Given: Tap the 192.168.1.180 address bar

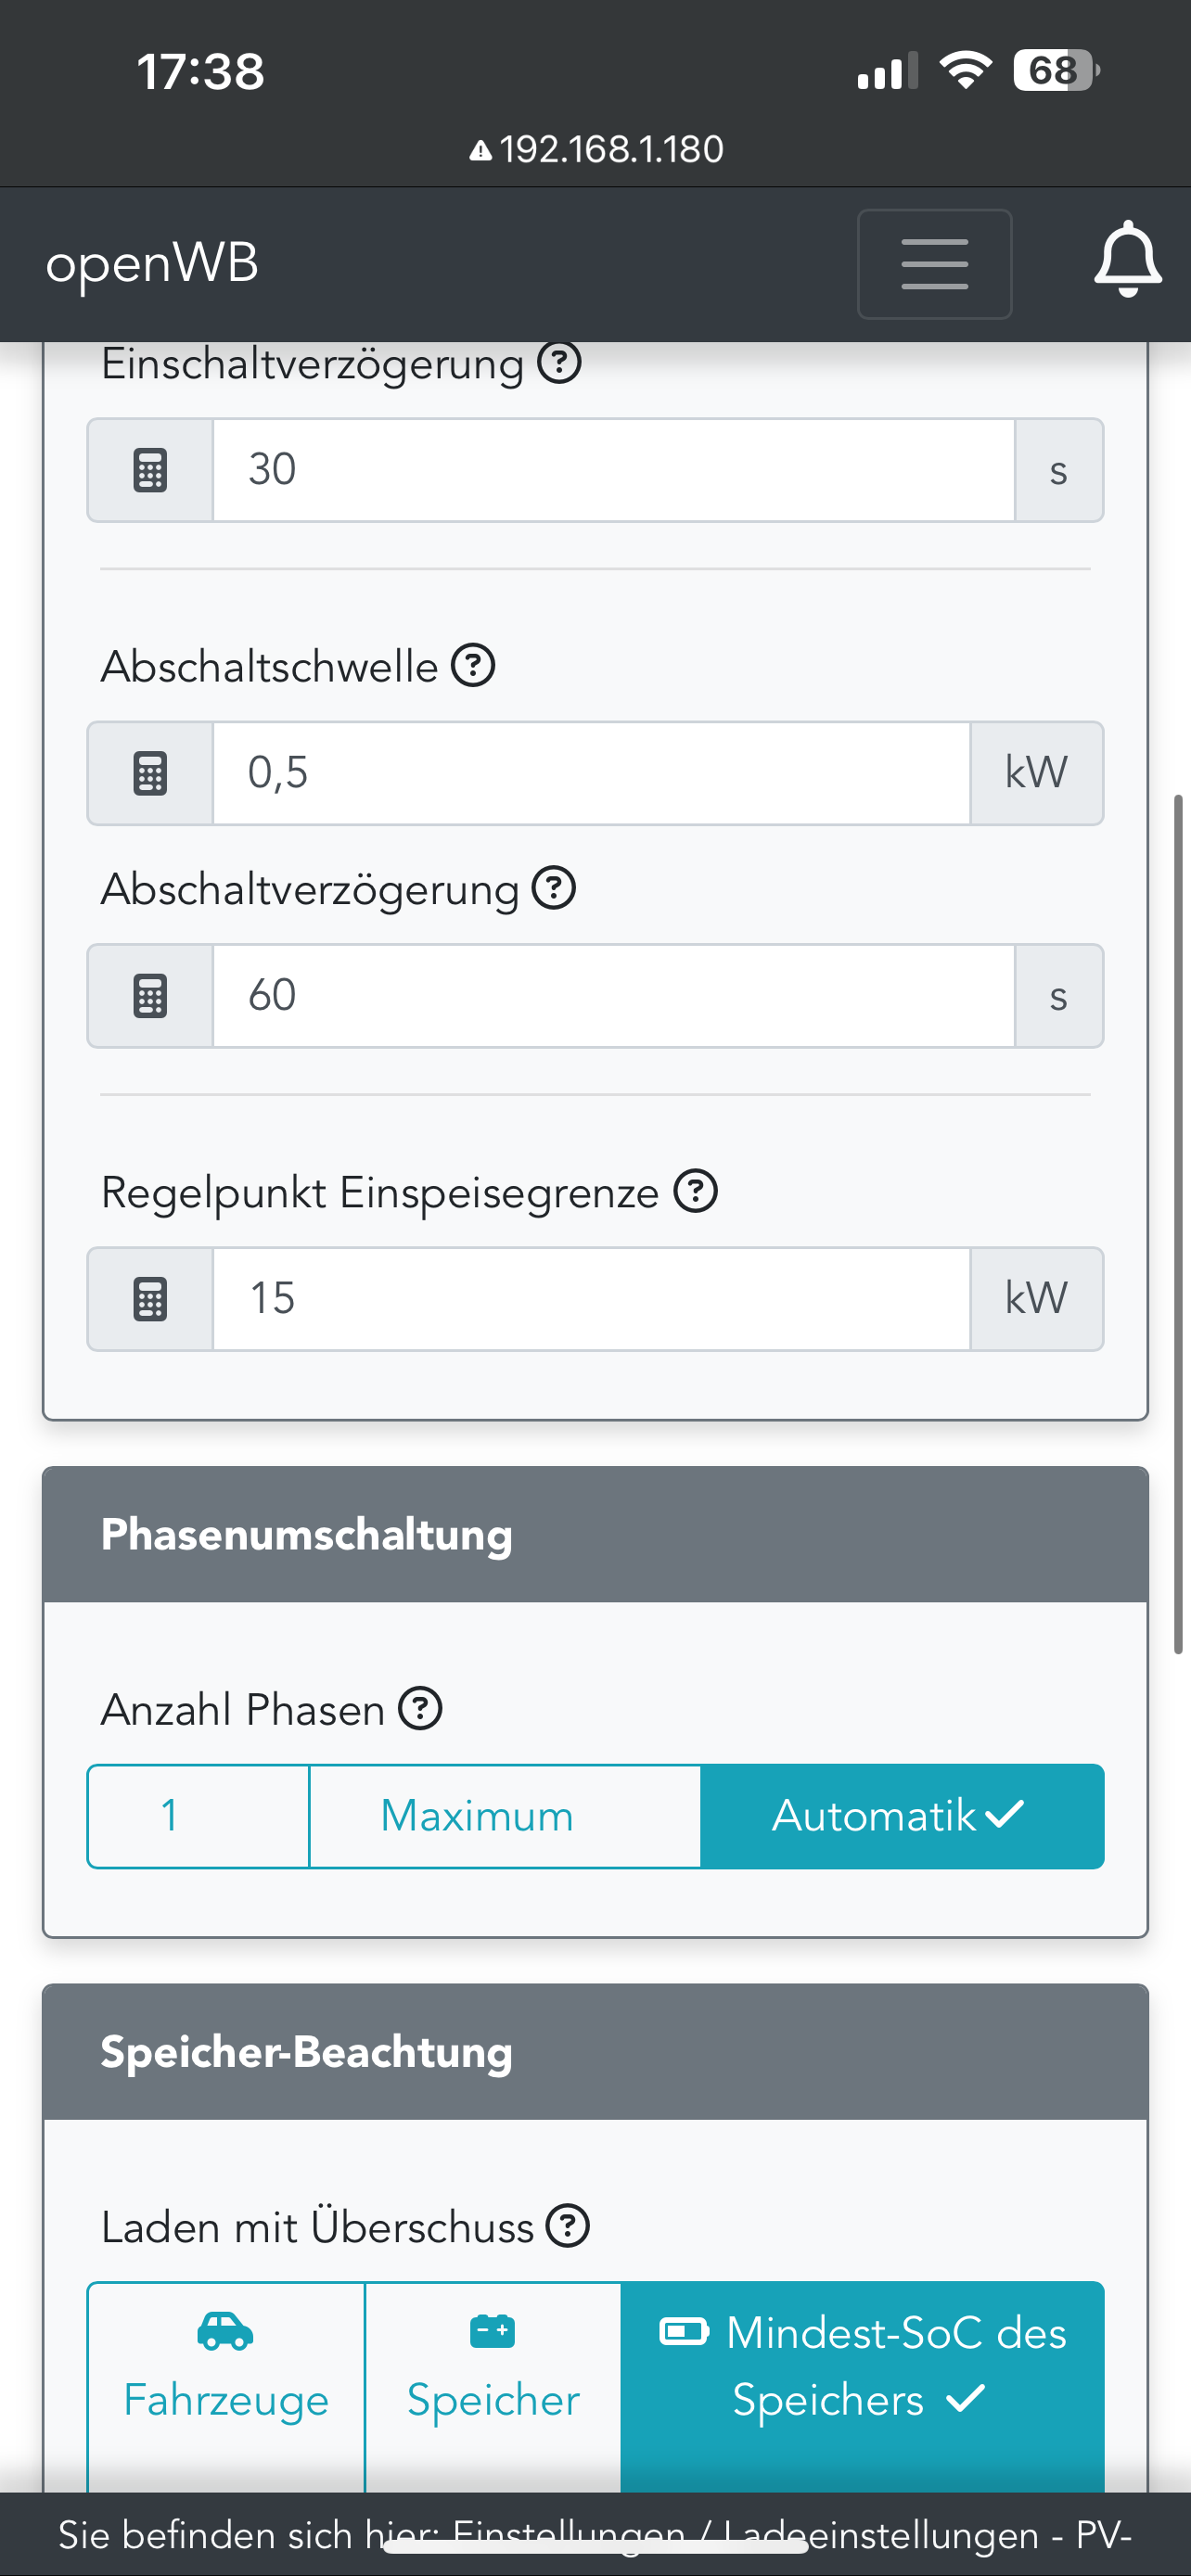Looking at the screenshot, I should tap(597, 149).
